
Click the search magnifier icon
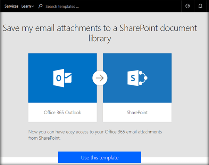pyautogui.click(x=40, y=6)
